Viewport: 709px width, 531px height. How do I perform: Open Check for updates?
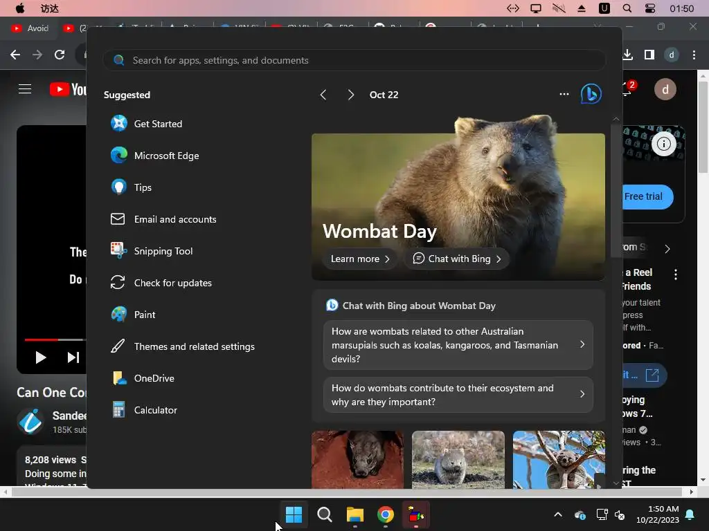click(161, 283)
